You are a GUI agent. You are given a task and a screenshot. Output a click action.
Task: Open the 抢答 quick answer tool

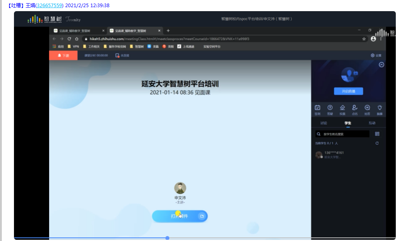[x=367, y=109]
